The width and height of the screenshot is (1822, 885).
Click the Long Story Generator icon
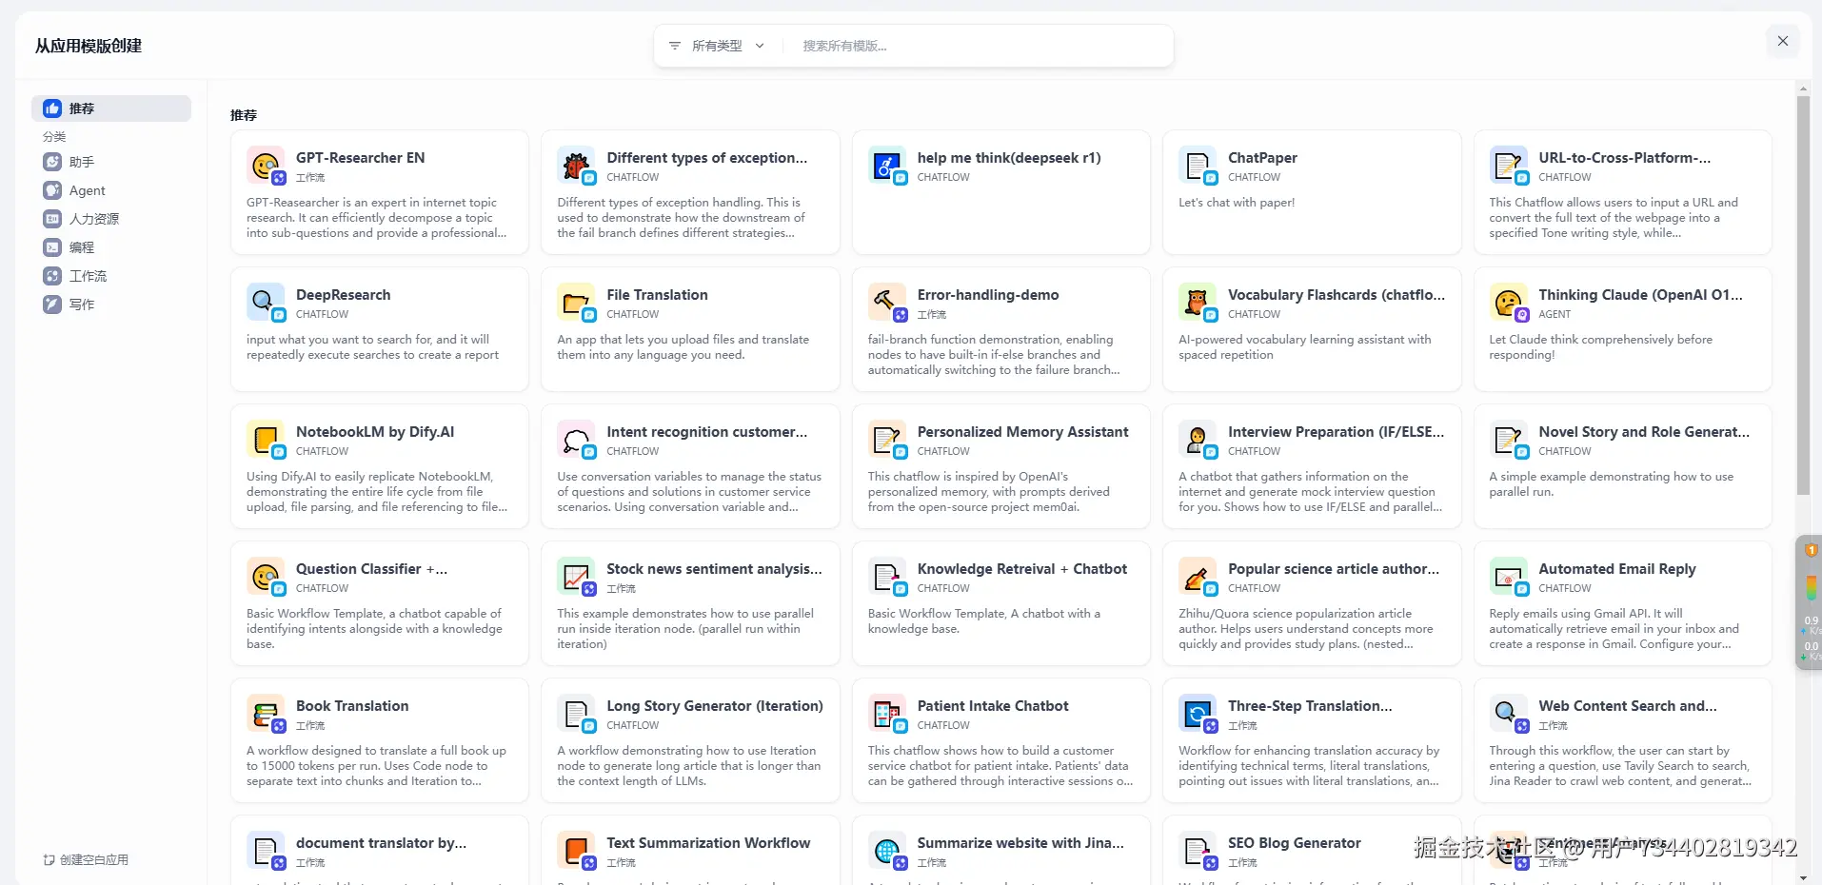point(576,714)
